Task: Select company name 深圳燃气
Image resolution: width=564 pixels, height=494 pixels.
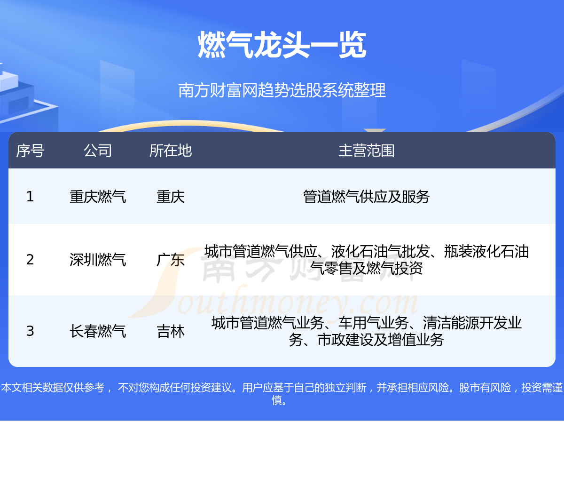Action: pos(98,259)
